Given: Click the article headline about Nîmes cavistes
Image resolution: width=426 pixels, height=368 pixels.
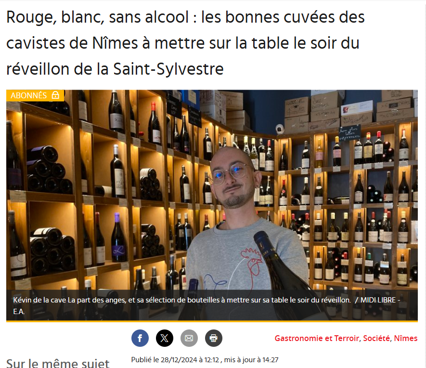Looking at the screenshot, I should click(x=185, y=43).
